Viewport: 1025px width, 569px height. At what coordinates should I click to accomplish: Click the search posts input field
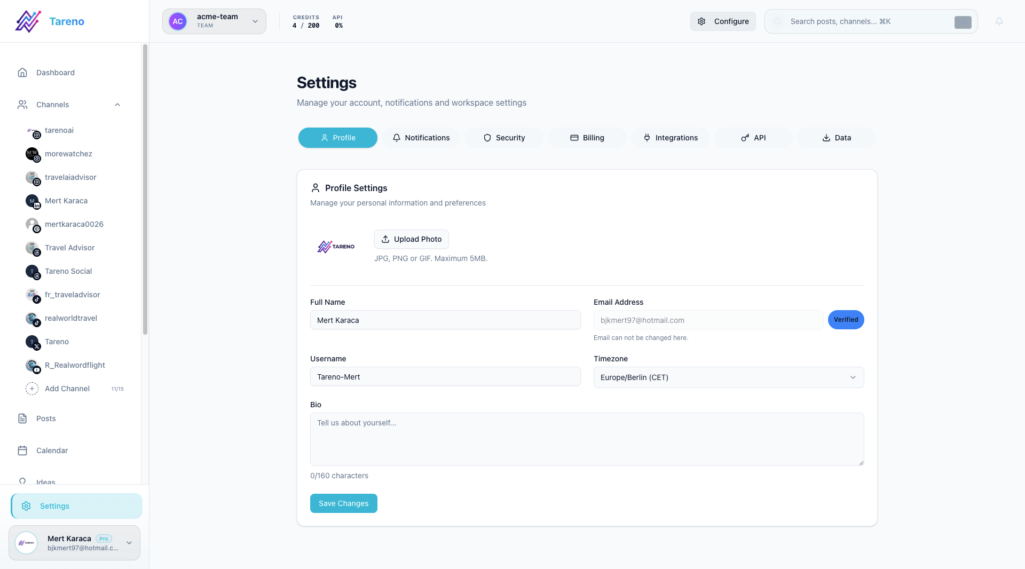coord(854,21)
